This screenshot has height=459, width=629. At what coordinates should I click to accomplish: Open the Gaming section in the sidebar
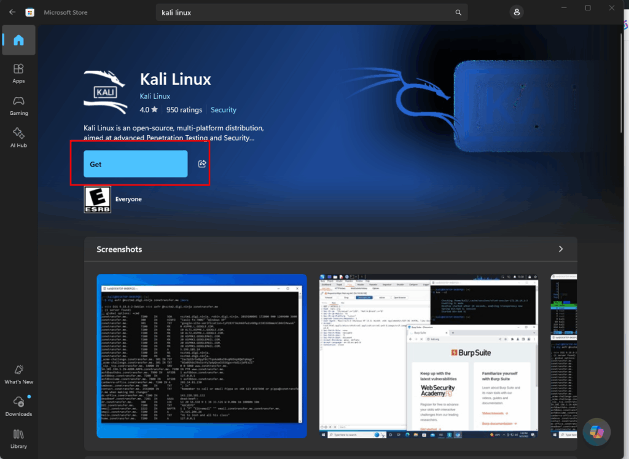coord(19,106)
